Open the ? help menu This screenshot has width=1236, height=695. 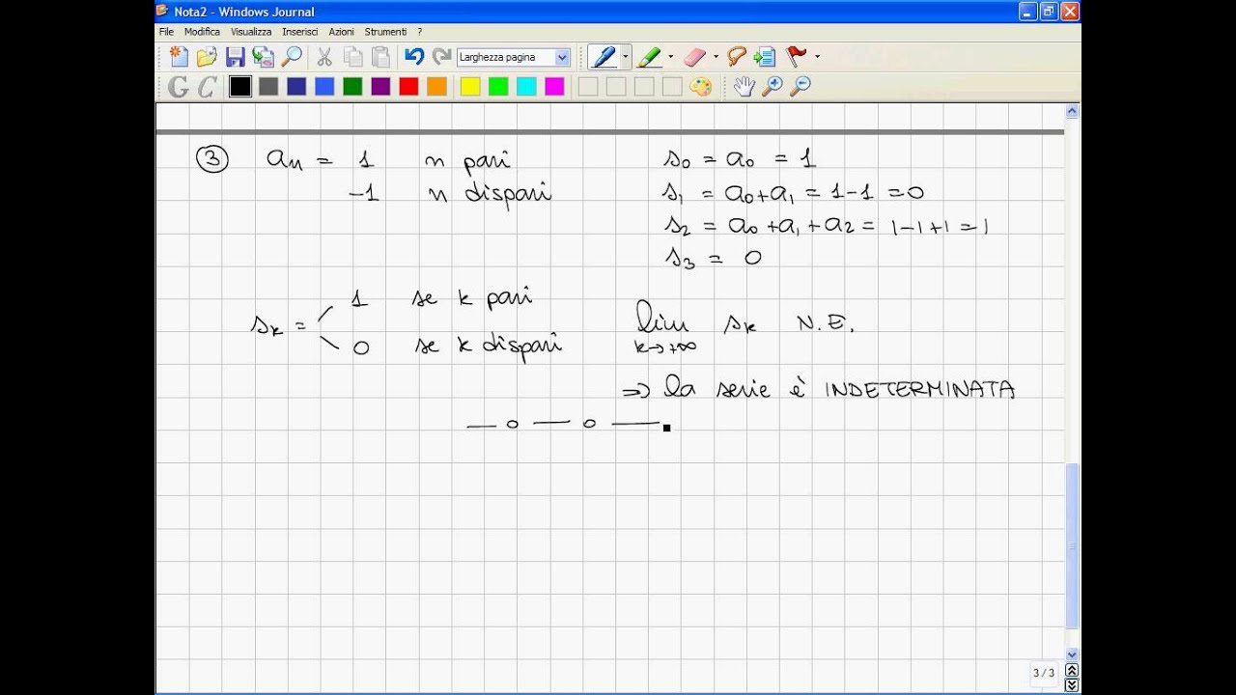coord(419,32)
